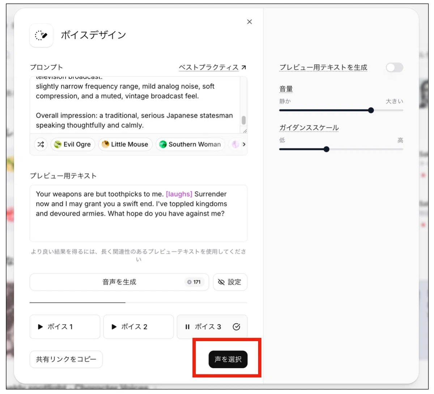The height and width of the screenshot is (394, 434).
Task: Click into the プレビュー用テキスト text box
Action: pos(139,213)
